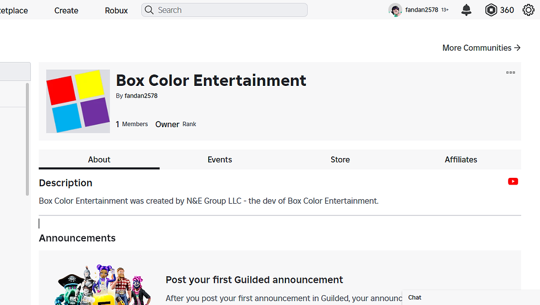Click the left sidebar scrollbar
Image resolution: width=540 pixels, height=305 pixels.
pos(27,139)
